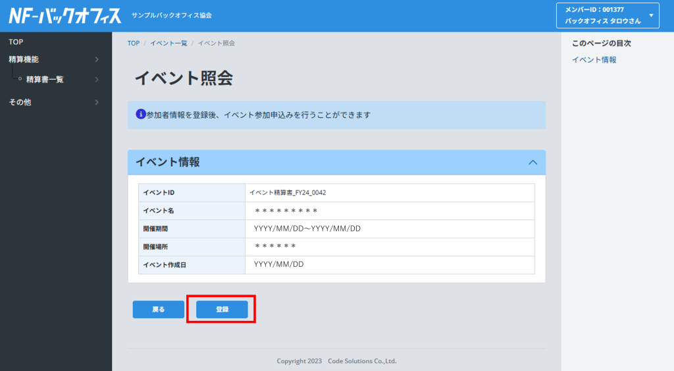Expand the 精算機能 sidebar chevron

coord(97,59)
